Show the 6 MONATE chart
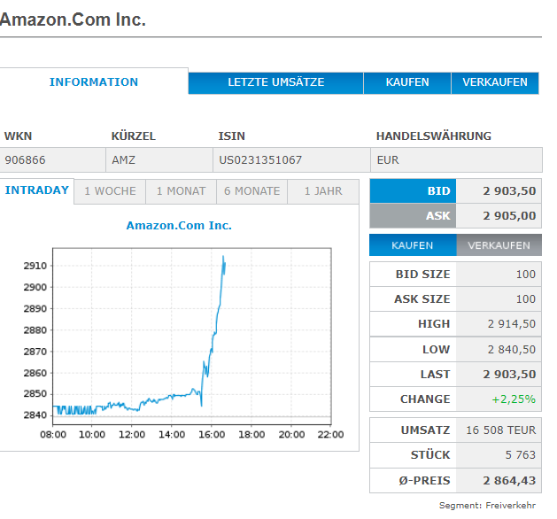This screenshot has height=519, width=557. click(251, 191)
